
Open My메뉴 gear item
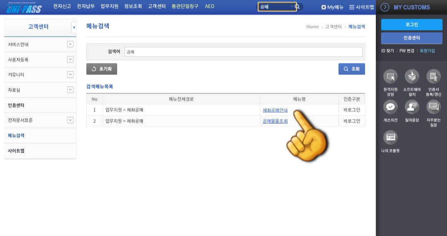332,7
